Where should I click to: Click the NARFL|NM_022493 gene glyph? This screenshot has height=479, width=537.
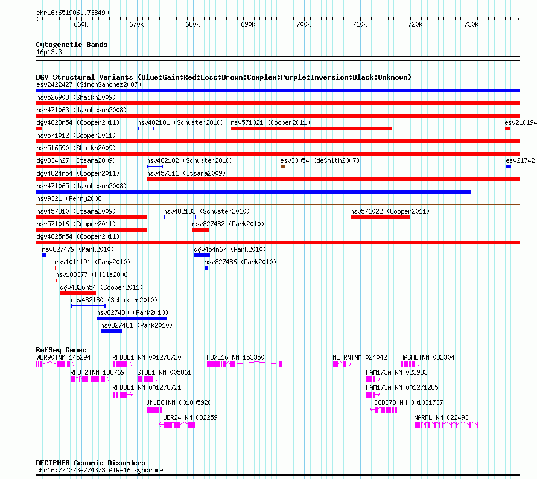pyautogui.click(x=446, y=425)
